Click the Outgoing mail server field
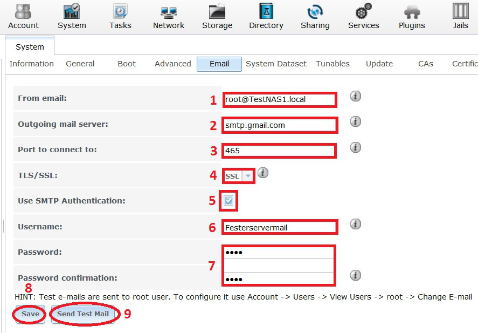 [x=280, y=125]
